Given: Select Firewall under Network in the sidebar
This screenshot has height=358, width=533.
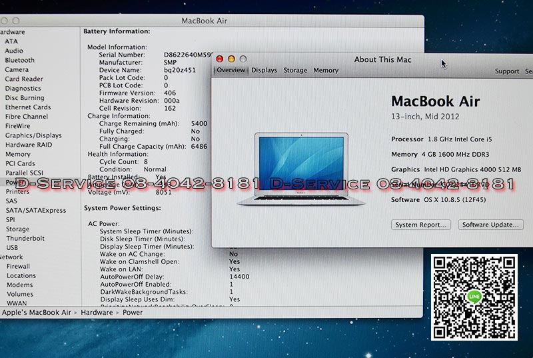Looking at the screenshot, I should [x=18, y=266].
